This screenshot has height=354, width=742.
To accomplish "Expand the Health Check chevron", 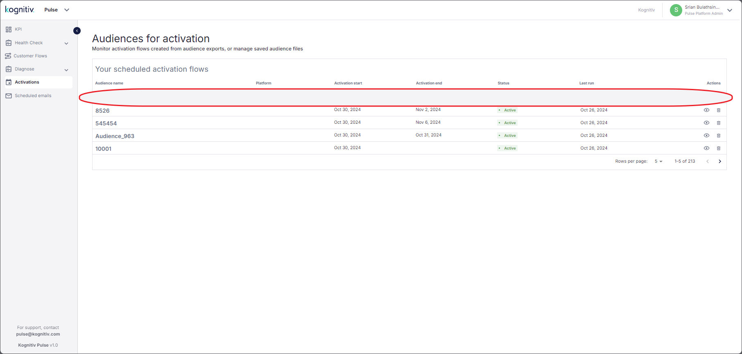I will coord(66,43).
